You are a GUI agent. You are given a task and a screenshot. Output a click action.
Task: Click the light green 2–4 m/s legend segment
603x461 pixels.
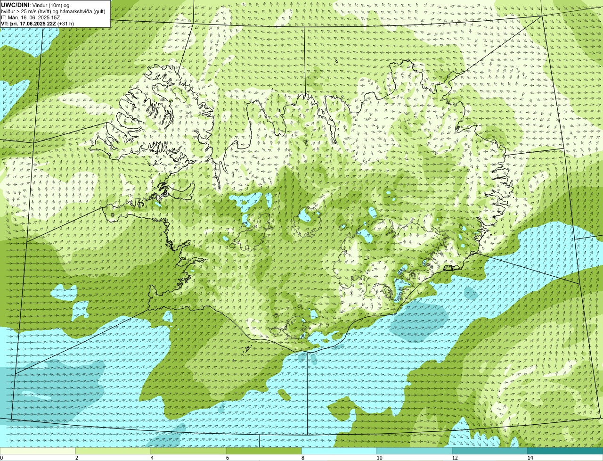click(113, 451)
